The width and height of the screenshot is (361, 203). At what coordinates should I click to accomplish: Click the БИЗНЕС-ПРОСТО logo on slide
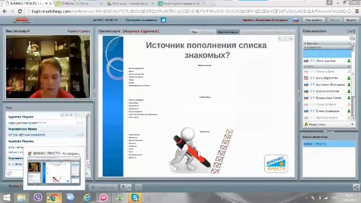pyautogui.click(x=276, y=164)
